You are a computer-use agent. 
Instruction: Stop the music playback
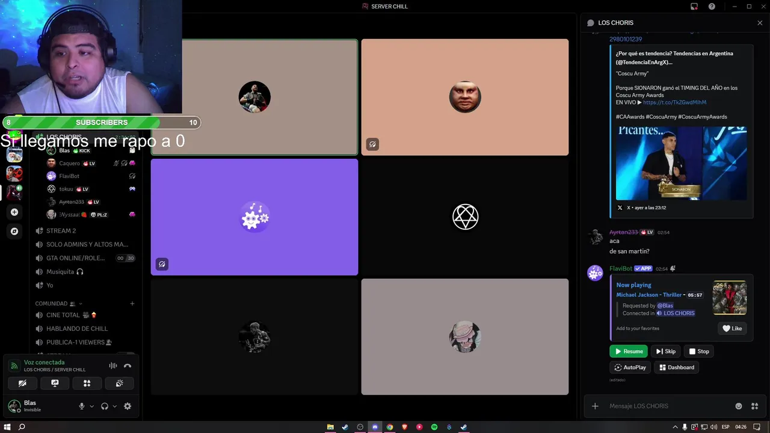[x=698, y=351]
